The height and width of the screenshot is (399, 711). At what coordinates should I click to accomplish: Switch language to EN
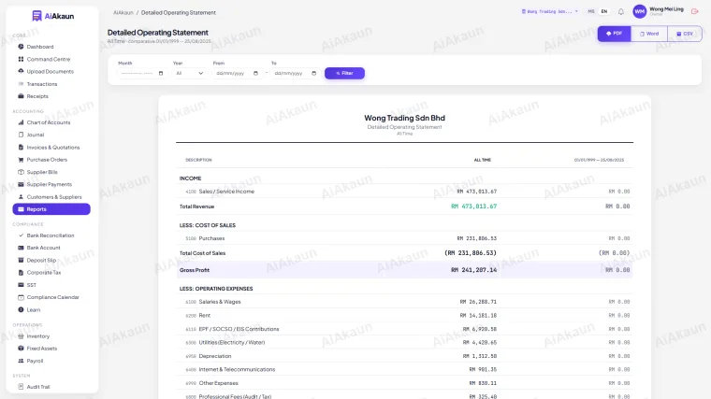604,12
